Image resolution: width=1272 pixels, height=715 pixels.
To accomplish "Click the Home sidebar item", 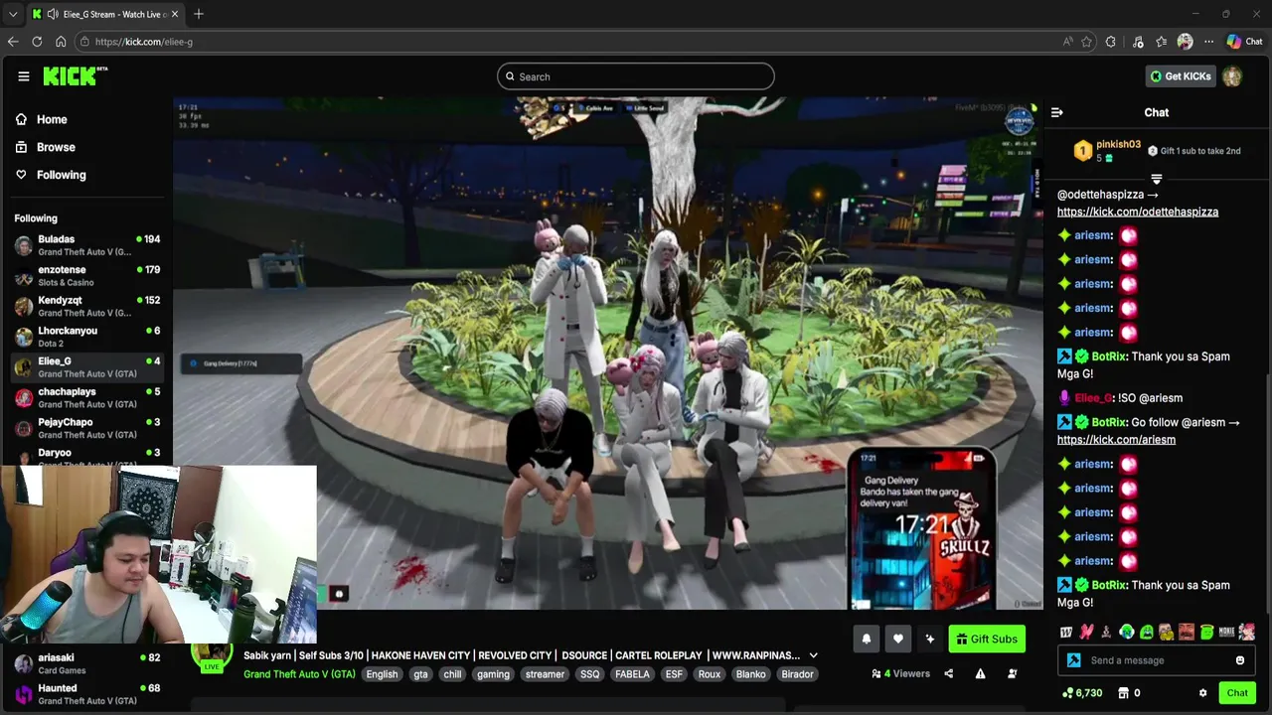I will (x=52, y=119).
